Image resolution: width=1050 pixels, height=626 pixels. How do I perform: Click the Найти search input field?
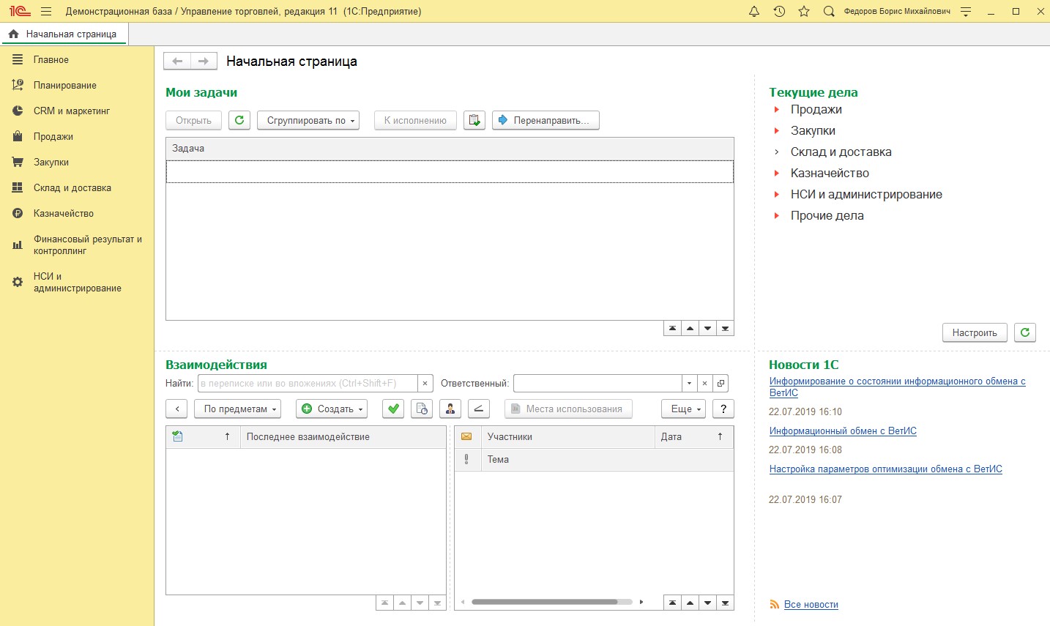coord(308,384)
